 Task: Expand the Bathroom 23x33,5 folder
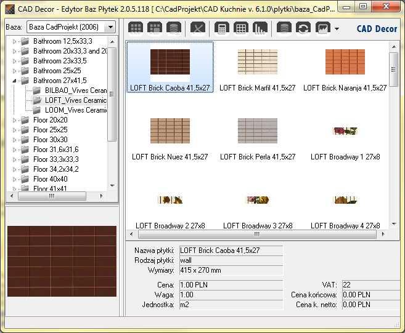[14, 61]
